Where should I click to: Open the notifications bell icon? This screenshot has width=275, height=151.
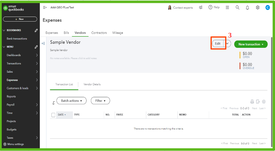247,8
